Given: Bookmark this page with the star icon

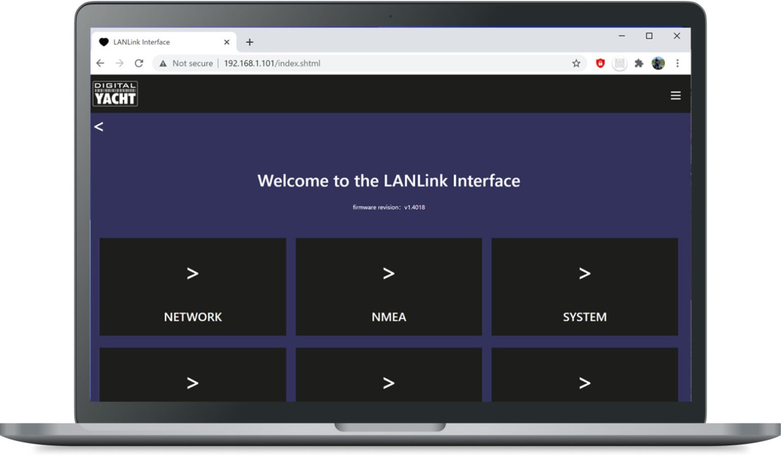Looking at the screenshot, I should 576,63.
